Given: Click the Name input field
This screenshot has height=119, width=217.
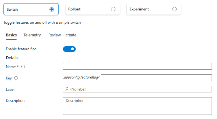Looking at the screenshot, I should point(137,66).
